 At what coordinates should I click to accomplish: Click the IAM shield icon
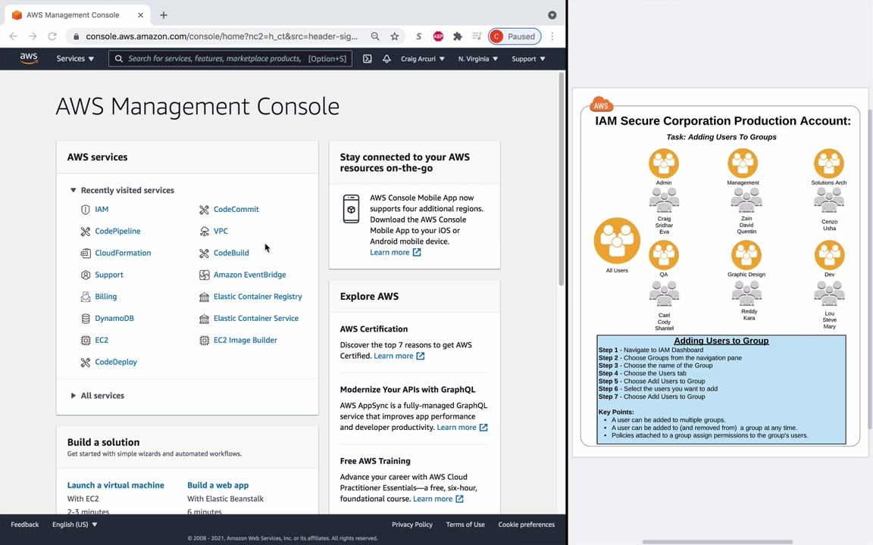point(85,210)
